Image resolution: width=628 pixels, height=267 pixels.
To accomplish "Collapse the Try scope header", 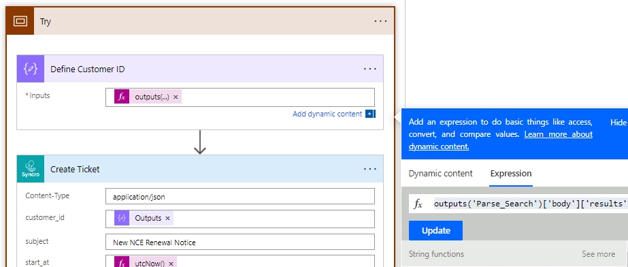I will point(200,21).
